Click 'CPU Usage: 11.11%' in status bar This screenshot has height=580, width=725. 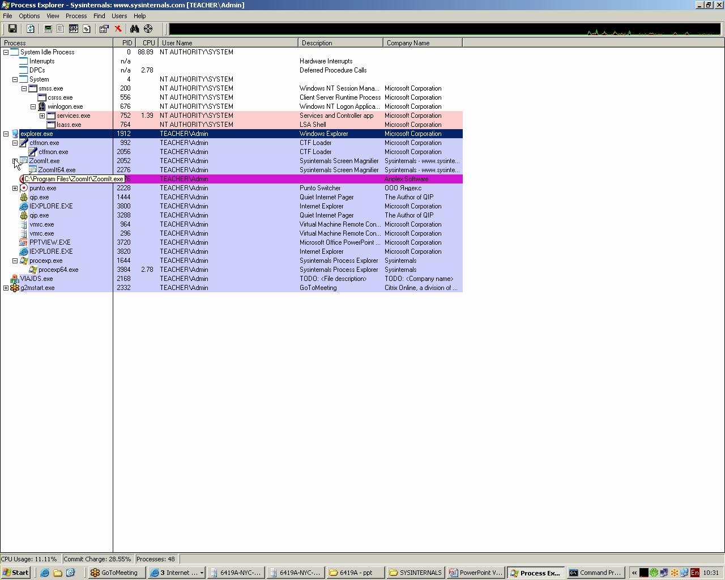coord(29,559)
